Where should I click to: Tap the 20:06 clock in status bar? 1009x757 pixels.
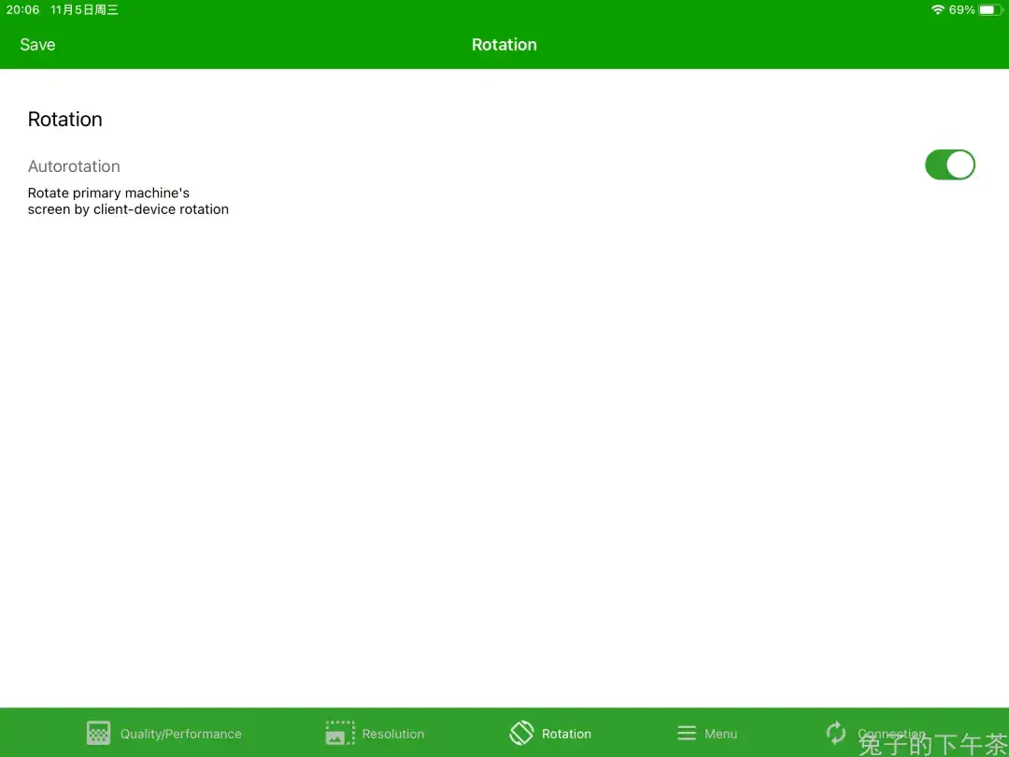click(23, 9)
